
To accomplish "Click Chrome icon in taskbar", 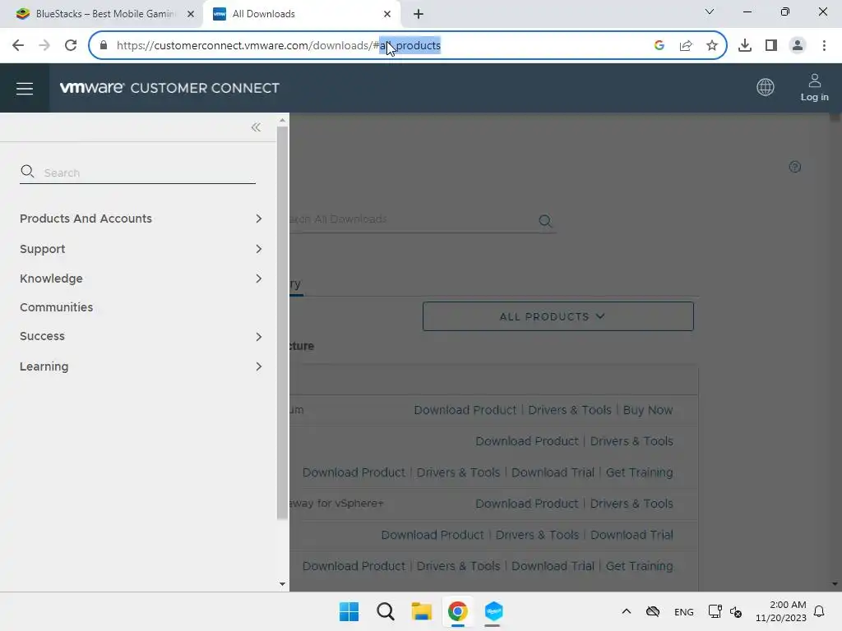I will click(457, 611).
